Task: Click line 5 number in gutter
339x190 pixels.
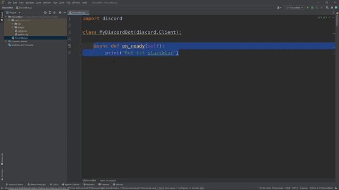Action: click(x=69, y=46)
